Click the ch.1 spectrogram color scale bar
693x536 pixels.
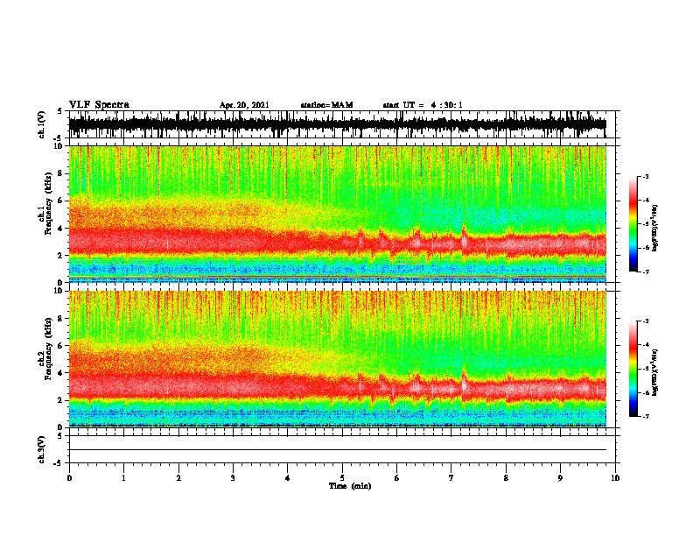point(633,224)
